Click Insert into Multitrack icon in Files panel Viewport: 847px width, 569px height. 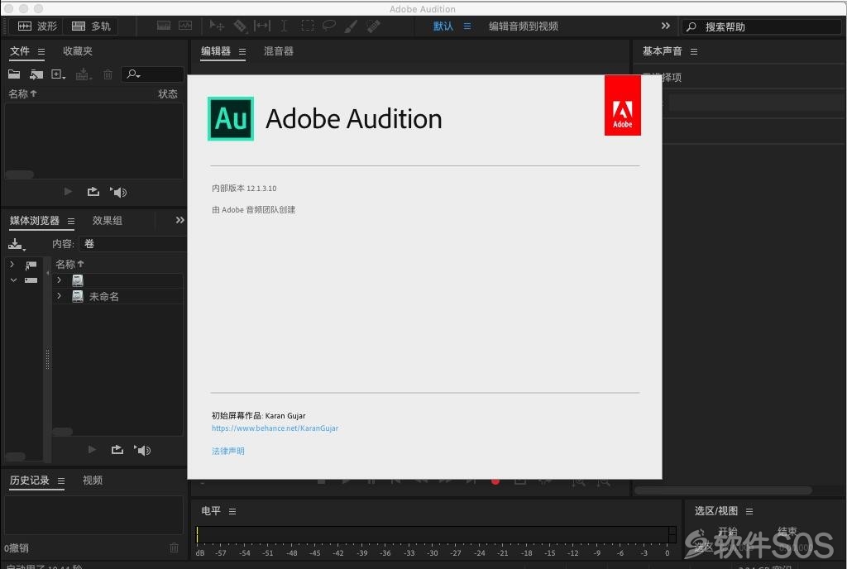pos(84,74)
